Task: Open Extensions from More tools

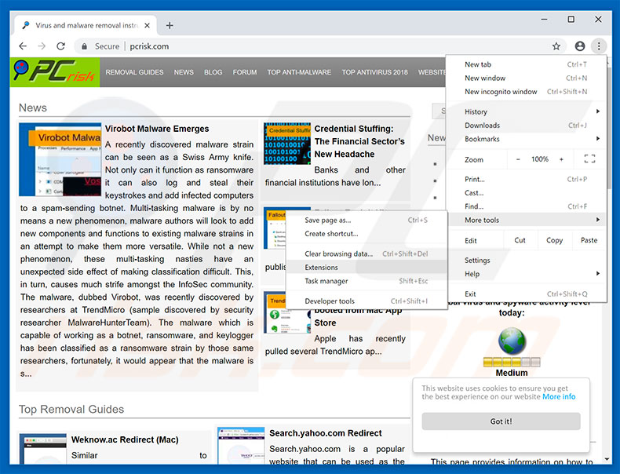Action: pyautogui.click(x=367, y=268)
